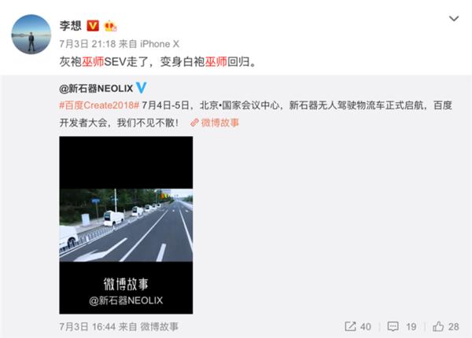Open the 微博故事 source at bottom
Viewport: 472px width, 338px height.
pos(159,326)
